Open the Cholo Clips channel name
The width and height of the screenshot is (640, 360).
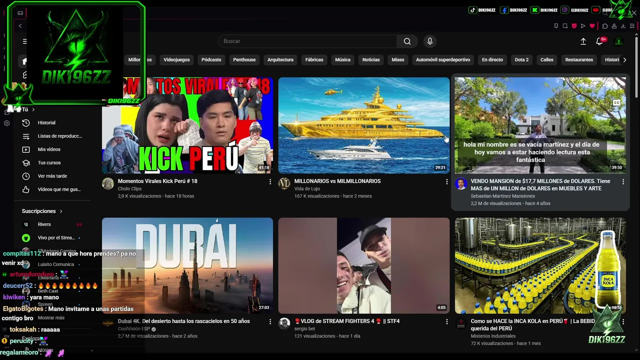[129, 189]
